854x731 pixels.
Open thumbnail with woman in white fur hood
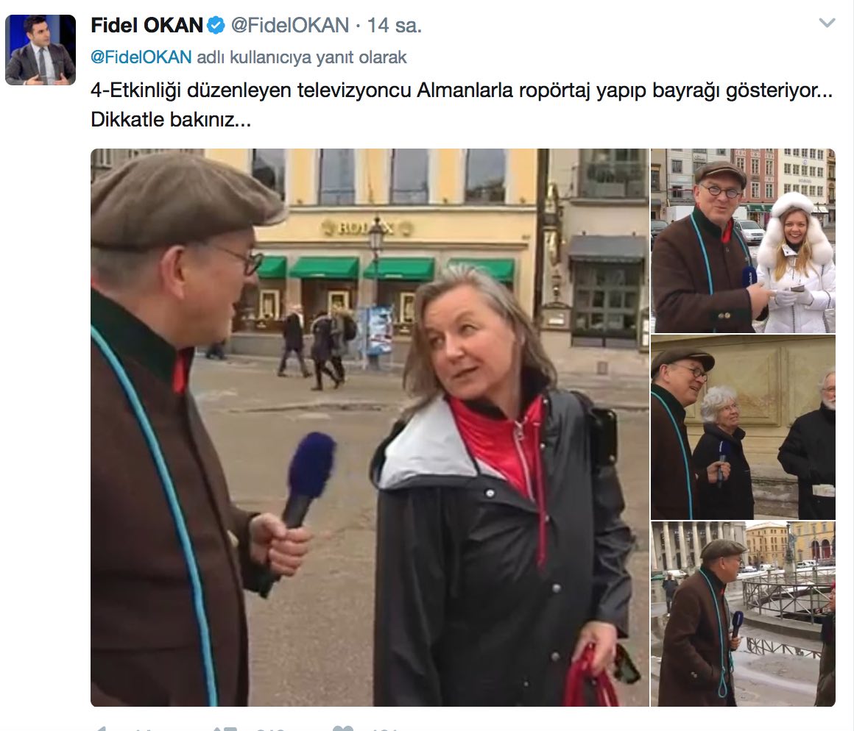[743, 240]
